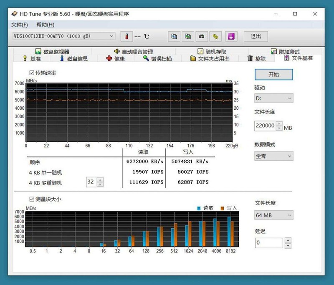Click the 退出 exit button

[256, 36]
